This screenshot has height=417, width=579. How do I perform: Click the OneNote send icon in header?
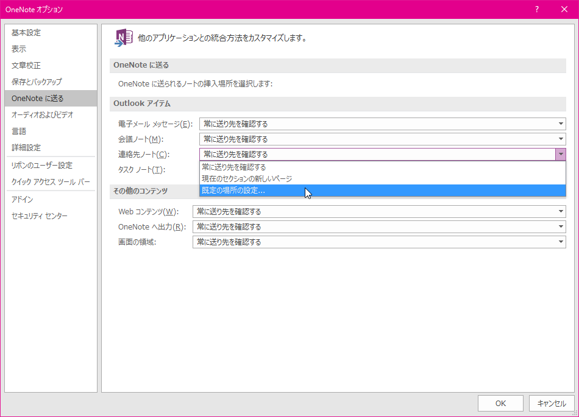pyautogui.click(x=124, y=38)
